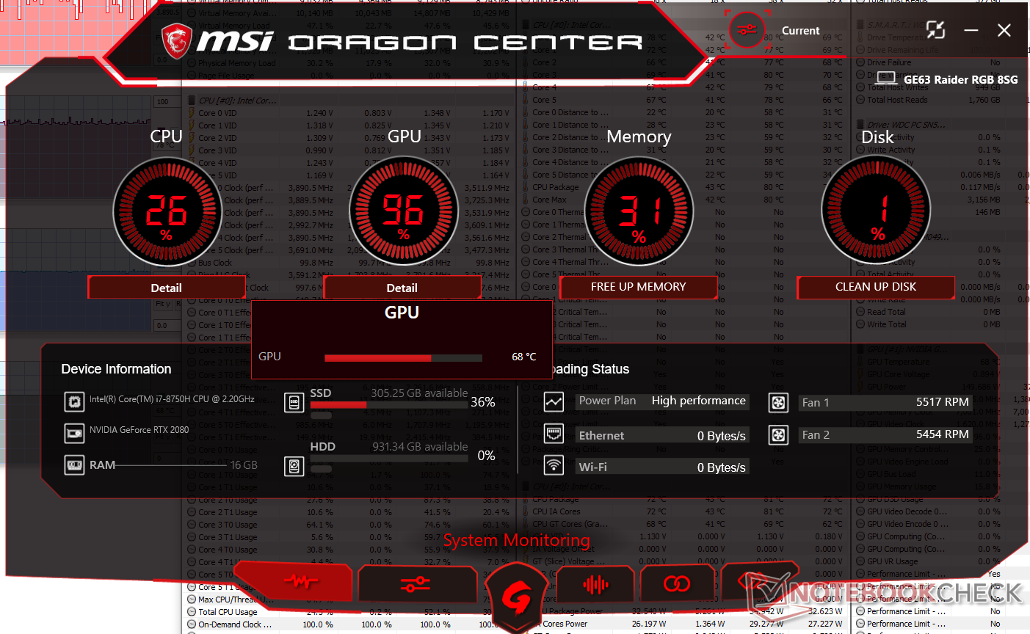The width and height of the screenshot is (1030, 634).
Task: Click the Fan 1 icon
Action: (x=778, y=402)
